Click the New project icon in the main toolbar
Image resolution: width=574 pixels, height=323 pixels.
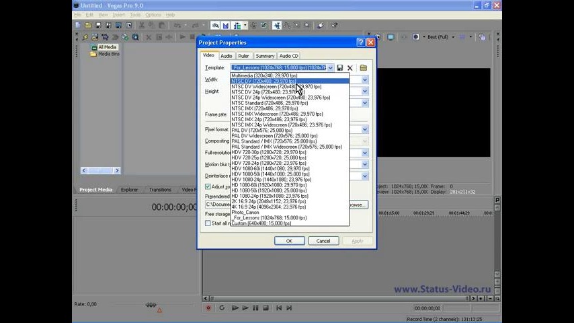(x=79, y=26)
